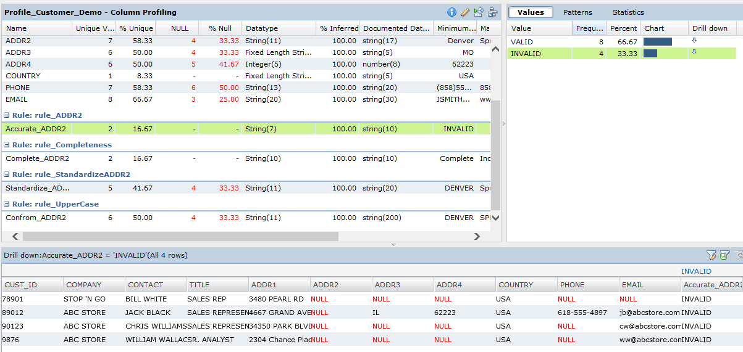Sort by the % Inferred column header
The image size is (743, 352).
pyautogui.click(x=337, y=28)
